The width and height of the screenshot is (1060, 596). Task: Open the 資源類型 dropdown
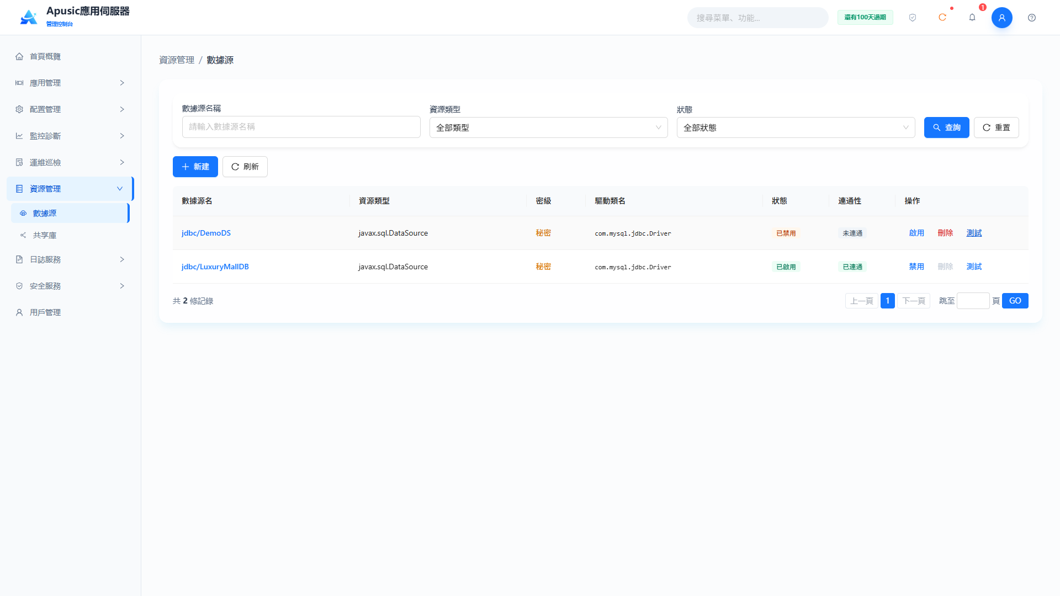pyautogui.click(x=549, y=127)
